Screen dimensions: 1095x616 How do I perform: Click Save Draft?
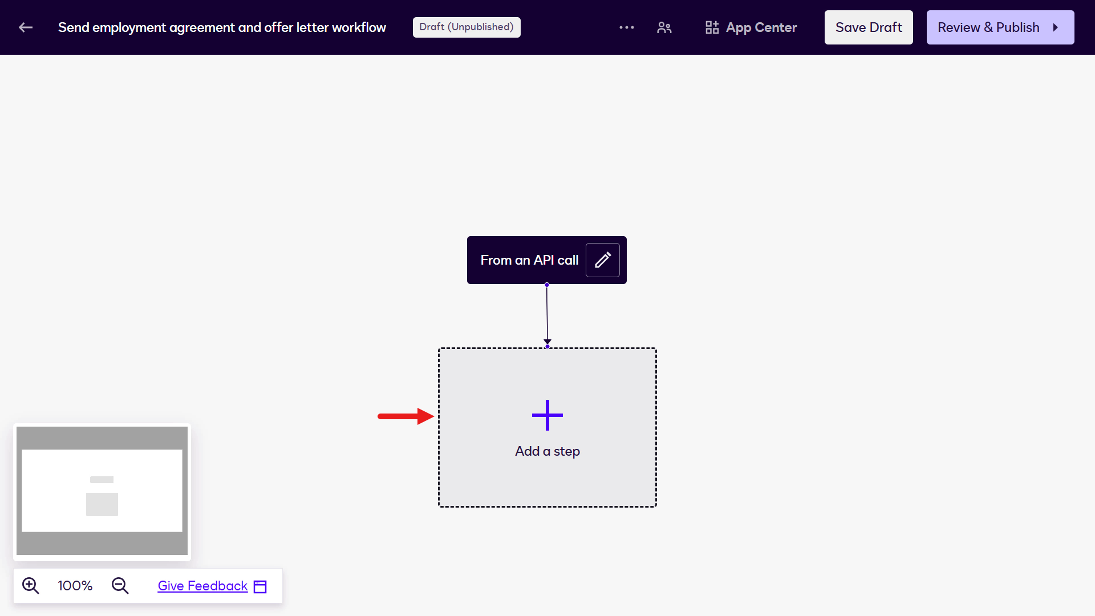point(869,27)
